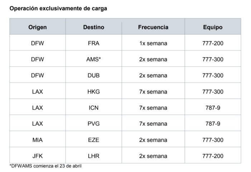Select the Equipo column header
Viewport: 251px width, 172px height.
tap(213, 27)
